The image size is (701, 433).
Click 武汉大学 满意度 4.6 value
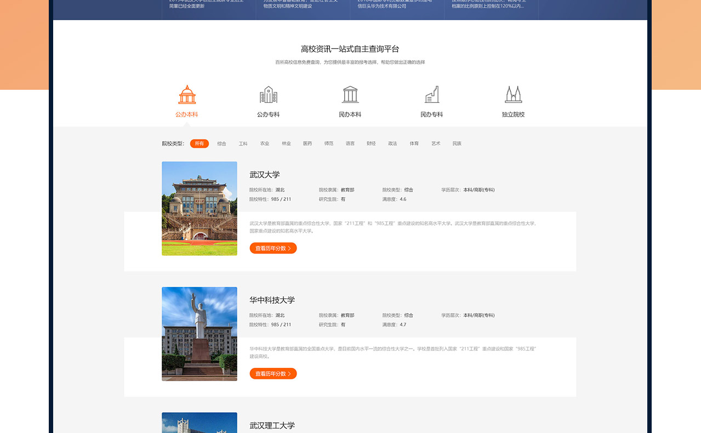coord(403,199)
